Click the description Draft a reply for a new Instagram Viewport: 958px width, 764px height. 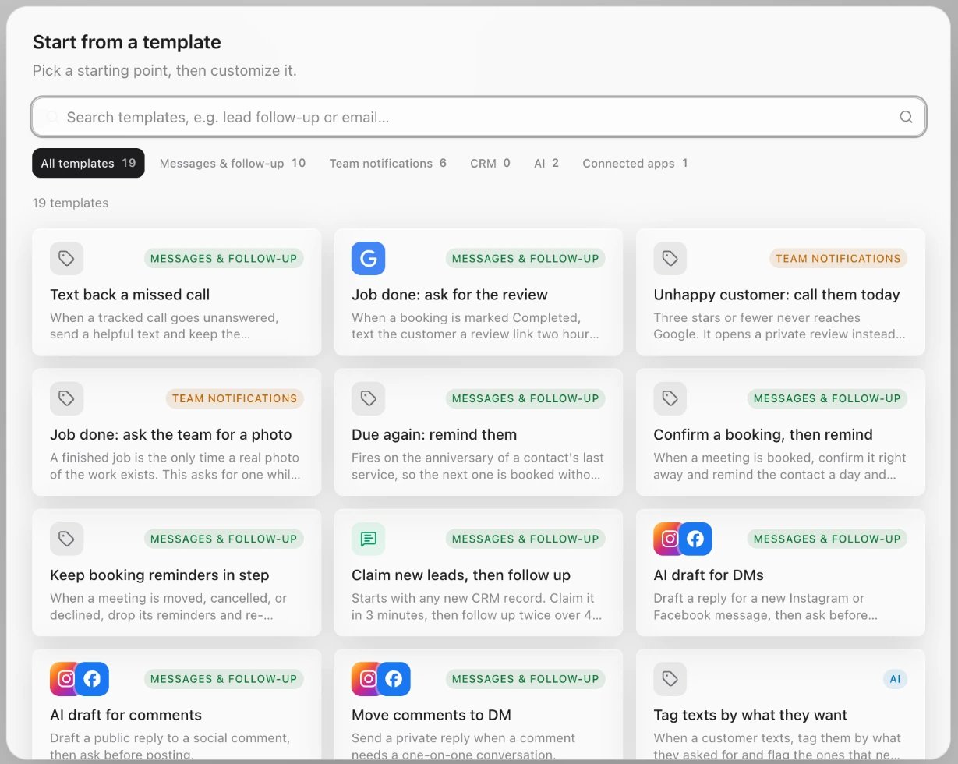click(x=765, y=607)
